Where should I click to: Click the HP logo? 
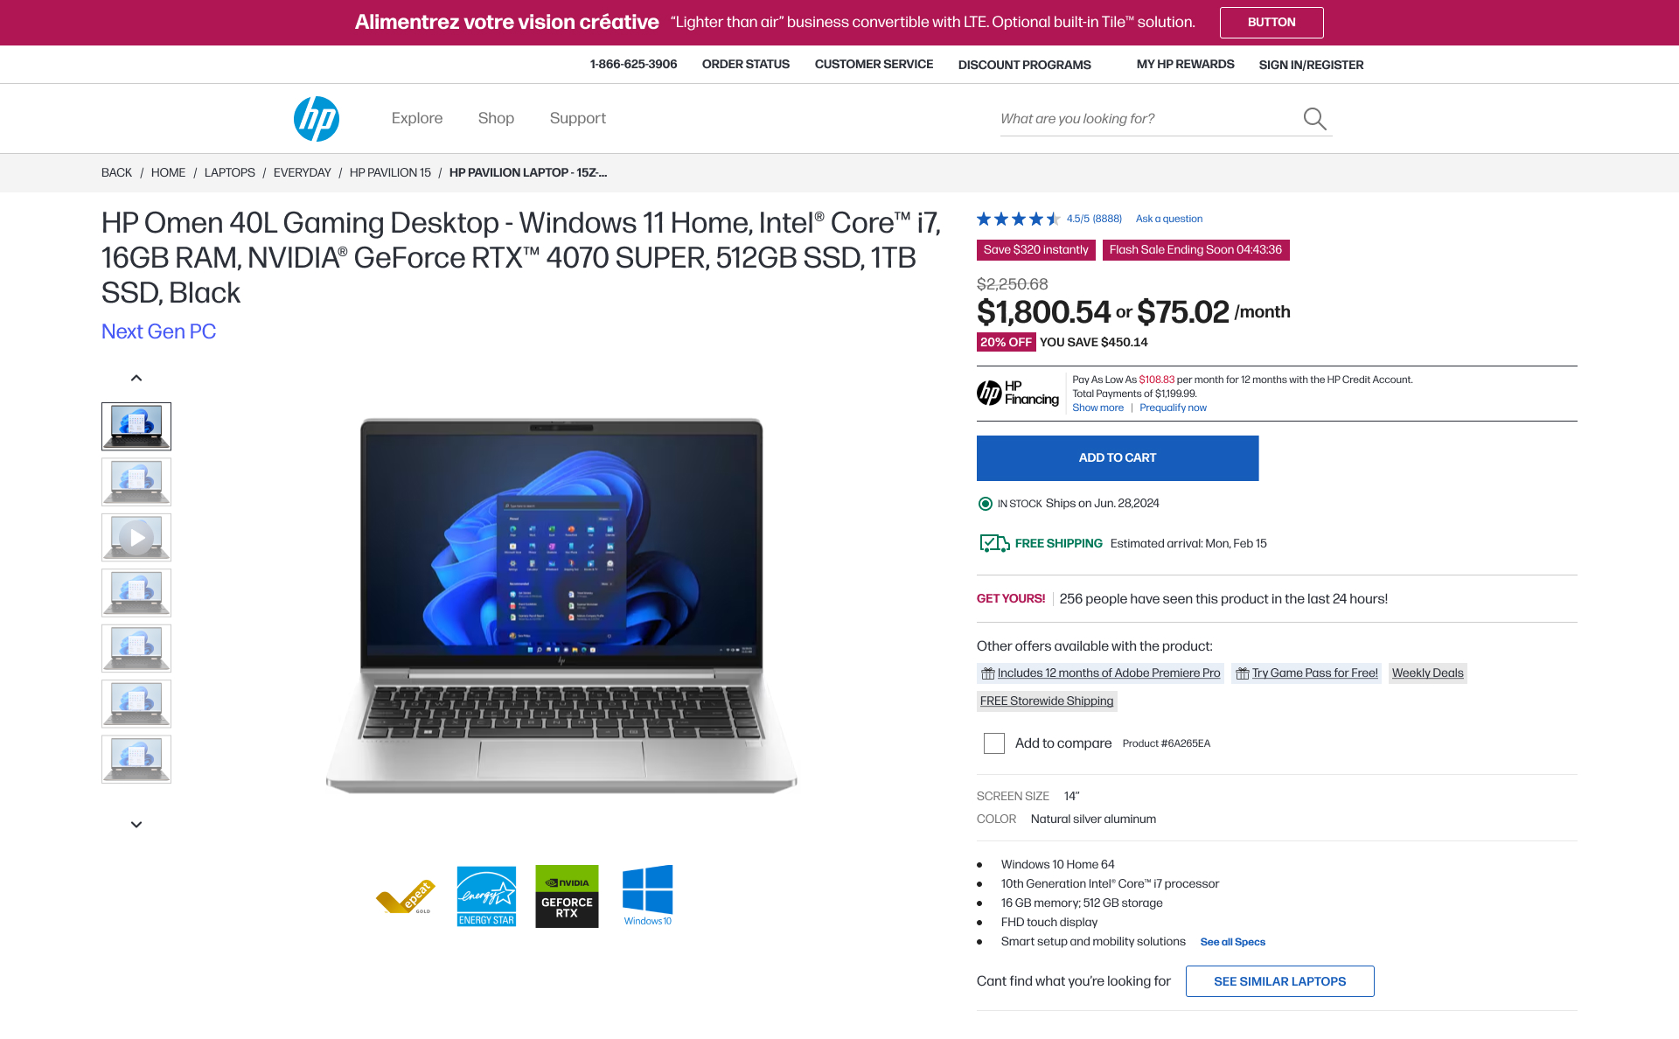316,119
